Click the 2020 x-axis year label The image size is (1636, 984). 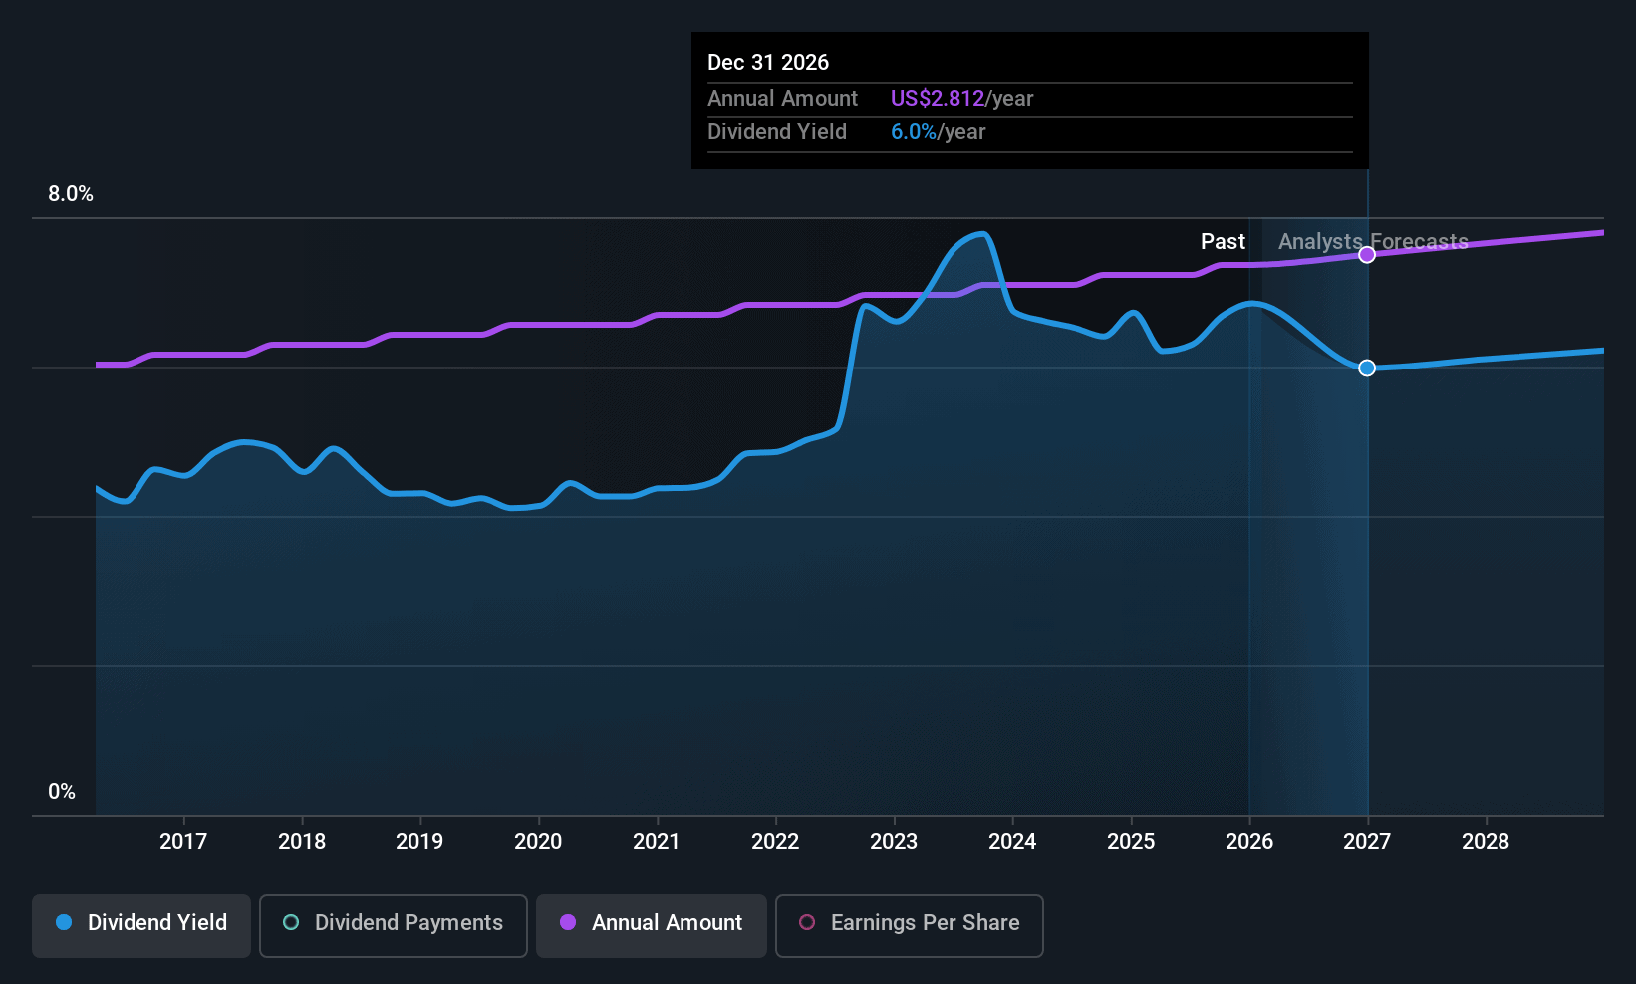tap(538, 842)
